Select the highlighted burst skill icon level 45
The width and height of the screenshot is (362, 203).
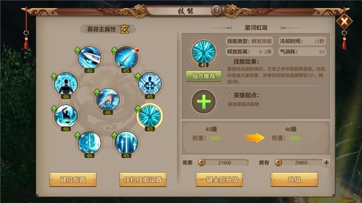pos(150,116)
